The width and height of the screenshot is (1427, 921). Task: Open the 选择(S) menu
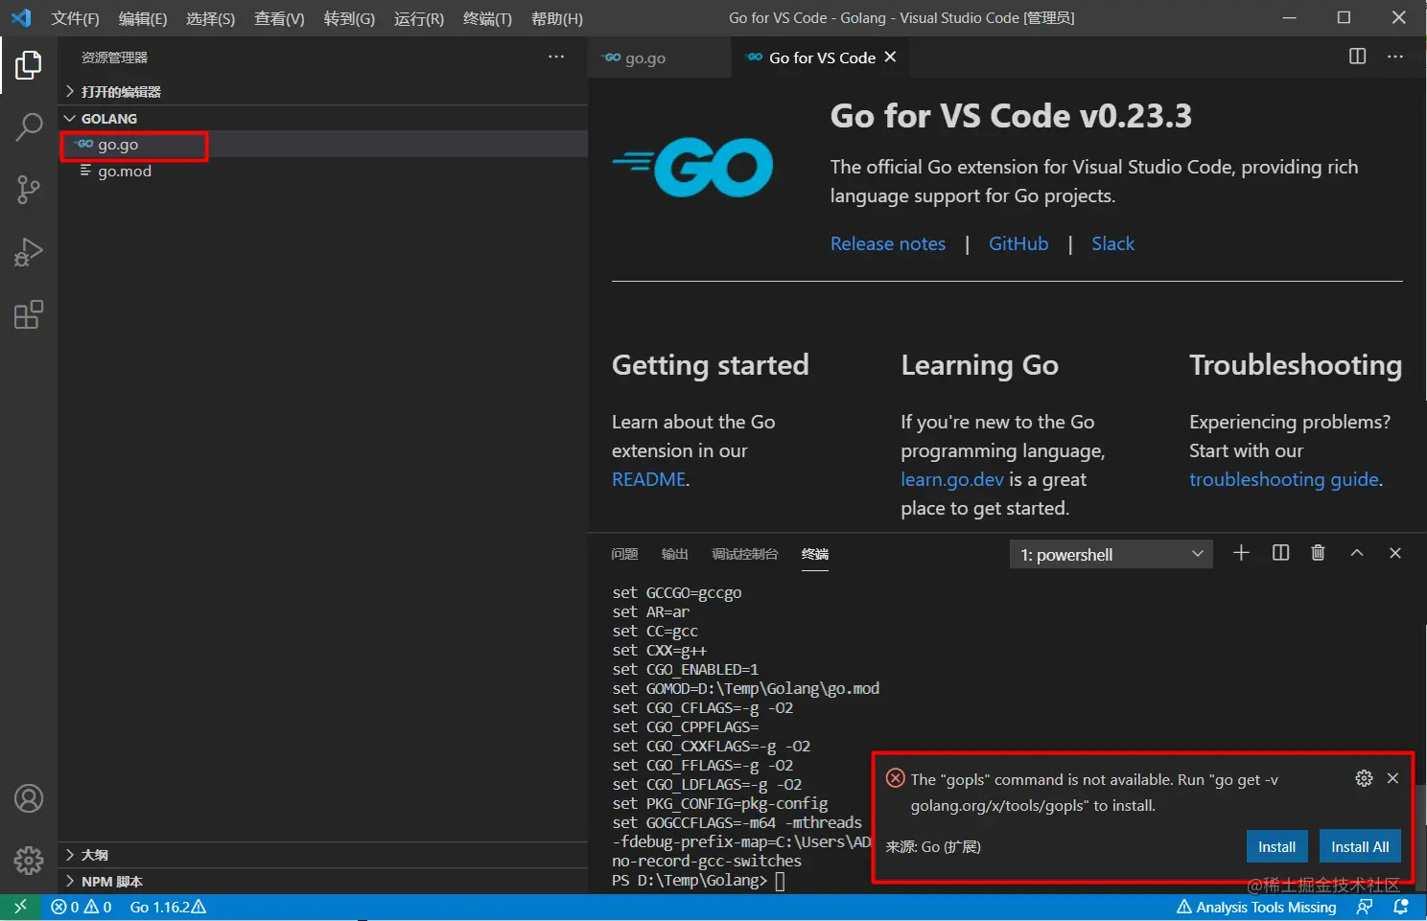click(x=210, y=19)
